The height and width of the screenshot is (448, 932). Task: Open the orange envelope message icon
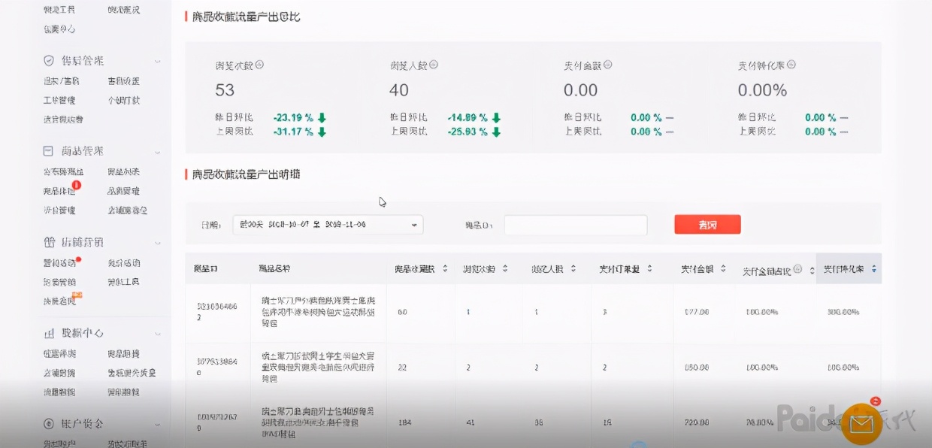[861, 425]
